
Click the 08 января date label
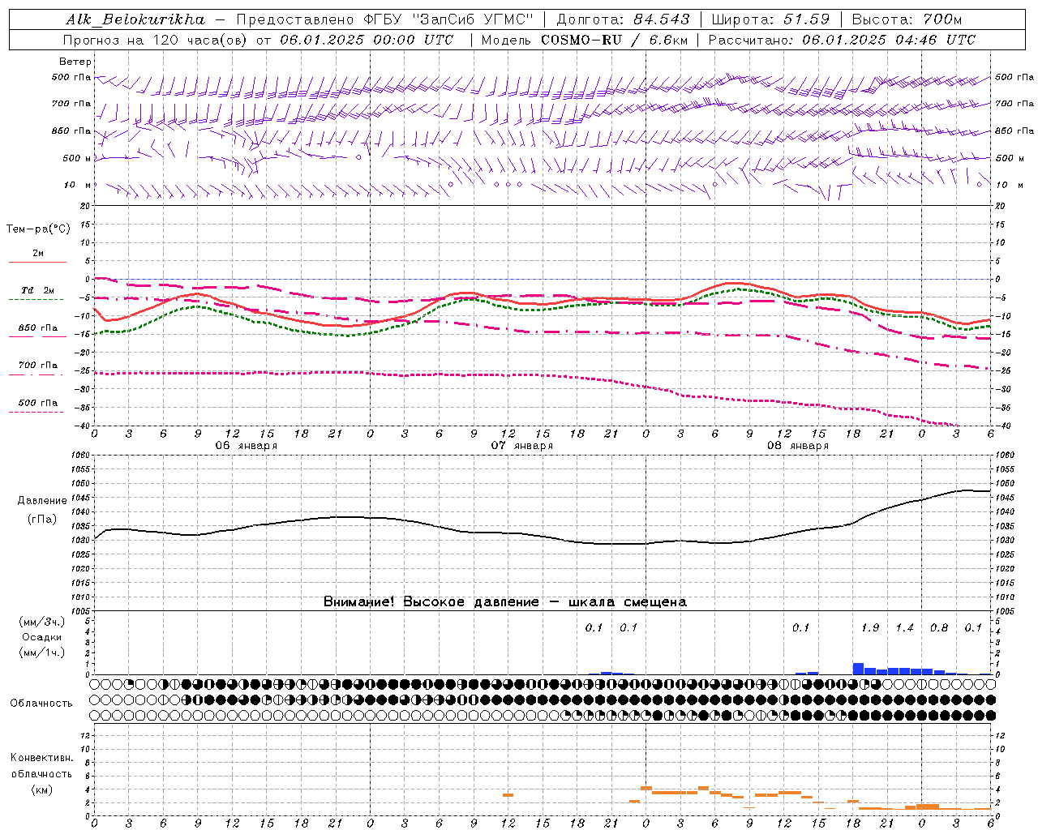click(x=797, y=446)
